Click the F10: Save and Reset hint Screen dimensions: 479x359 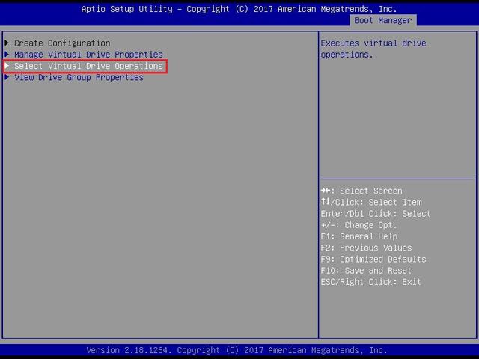[366, 271]
